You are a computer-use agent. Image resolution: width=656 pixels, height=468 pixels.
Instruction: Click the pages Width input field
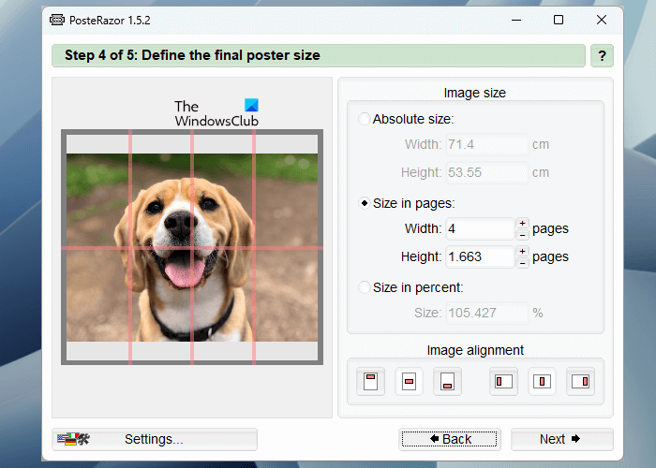click(478, 228)
